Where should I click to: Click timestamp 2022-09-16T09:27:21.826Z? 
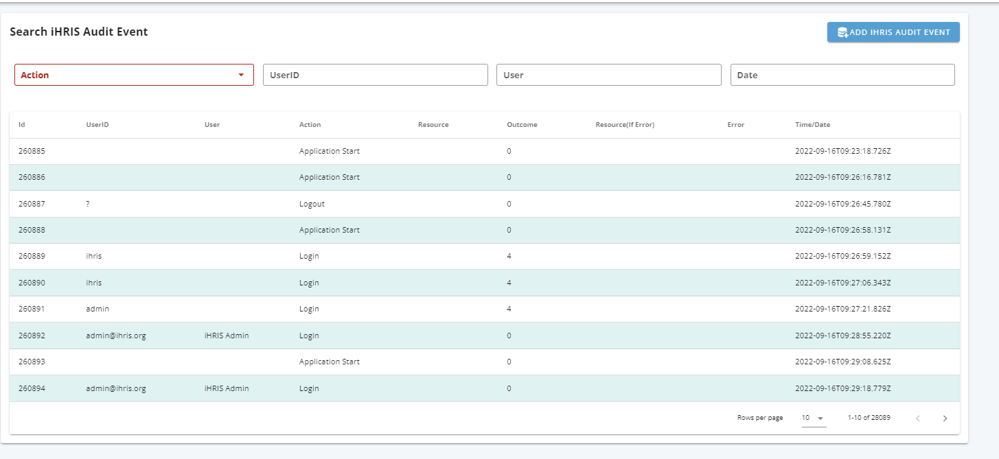(x=842, y=309)
